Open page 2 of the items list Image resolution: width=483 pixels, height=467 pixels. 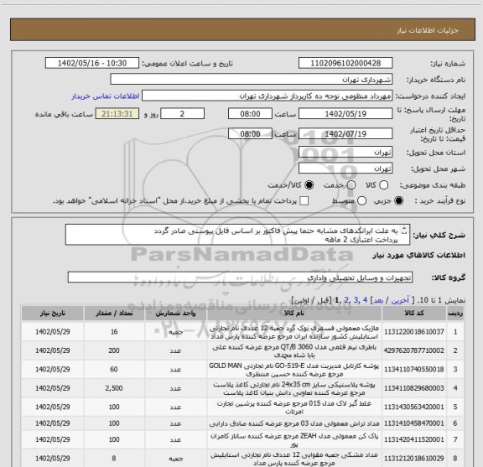click(x=347, y=300)
